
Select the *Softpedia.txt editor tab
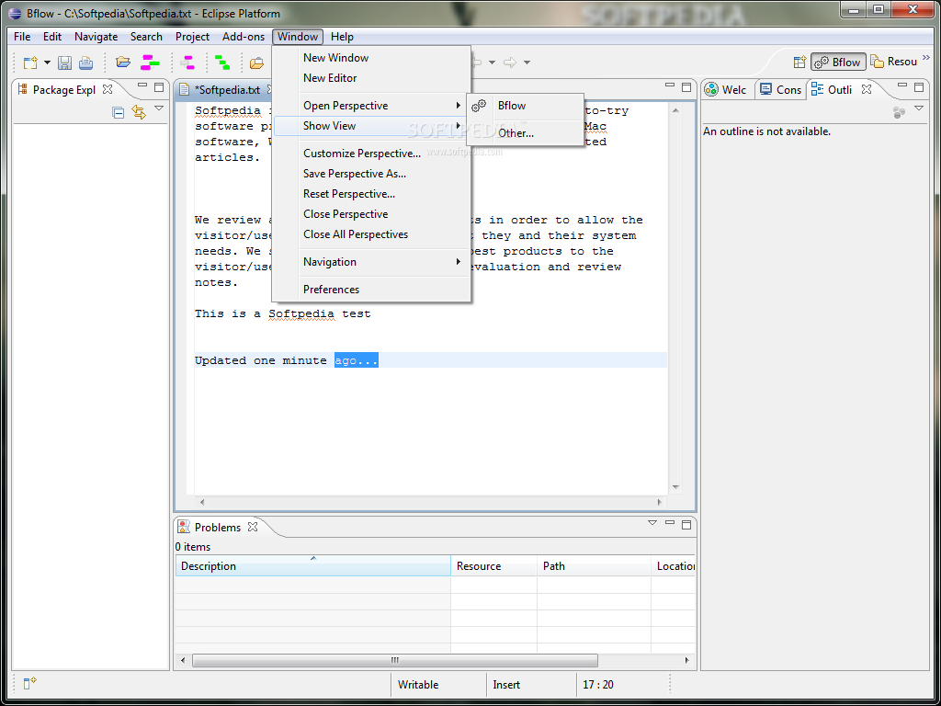227,89
